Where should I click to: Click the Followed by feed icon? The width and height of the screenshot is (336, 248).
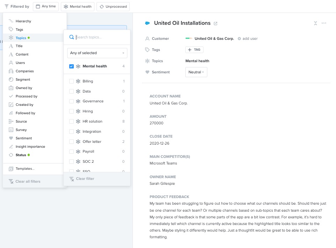(x=11, y=113)
